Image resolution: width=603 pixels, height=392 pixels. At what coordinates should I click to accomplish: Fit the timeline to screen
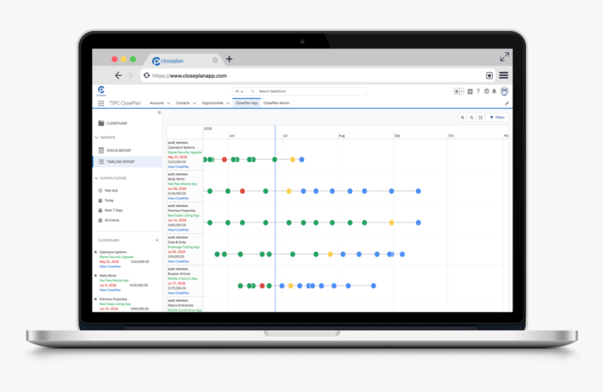480,117
